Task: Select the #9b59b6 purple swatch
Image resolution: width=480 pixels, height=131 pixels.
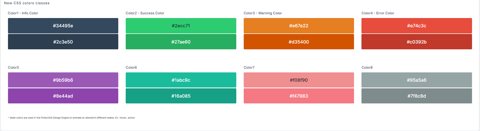Action: [63, 80]
